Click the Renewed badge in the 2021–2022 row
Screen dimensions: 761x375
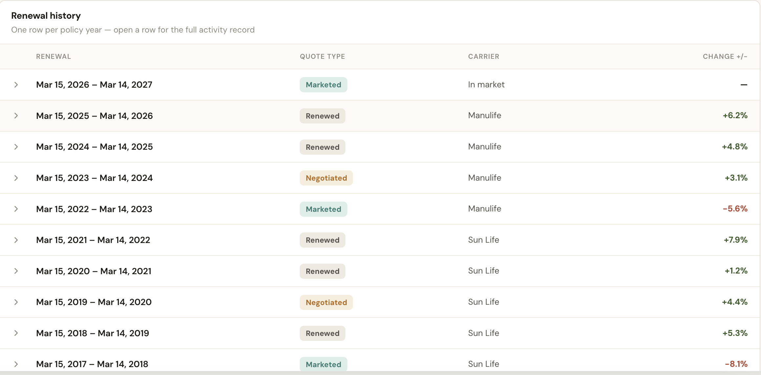322,240
